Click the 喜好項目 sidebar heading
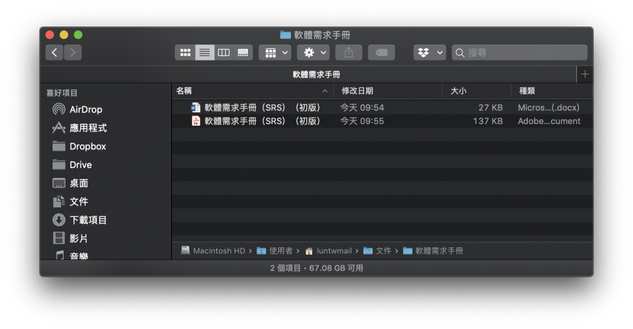The width and height of the screenshot is (633, 329). 62,93
